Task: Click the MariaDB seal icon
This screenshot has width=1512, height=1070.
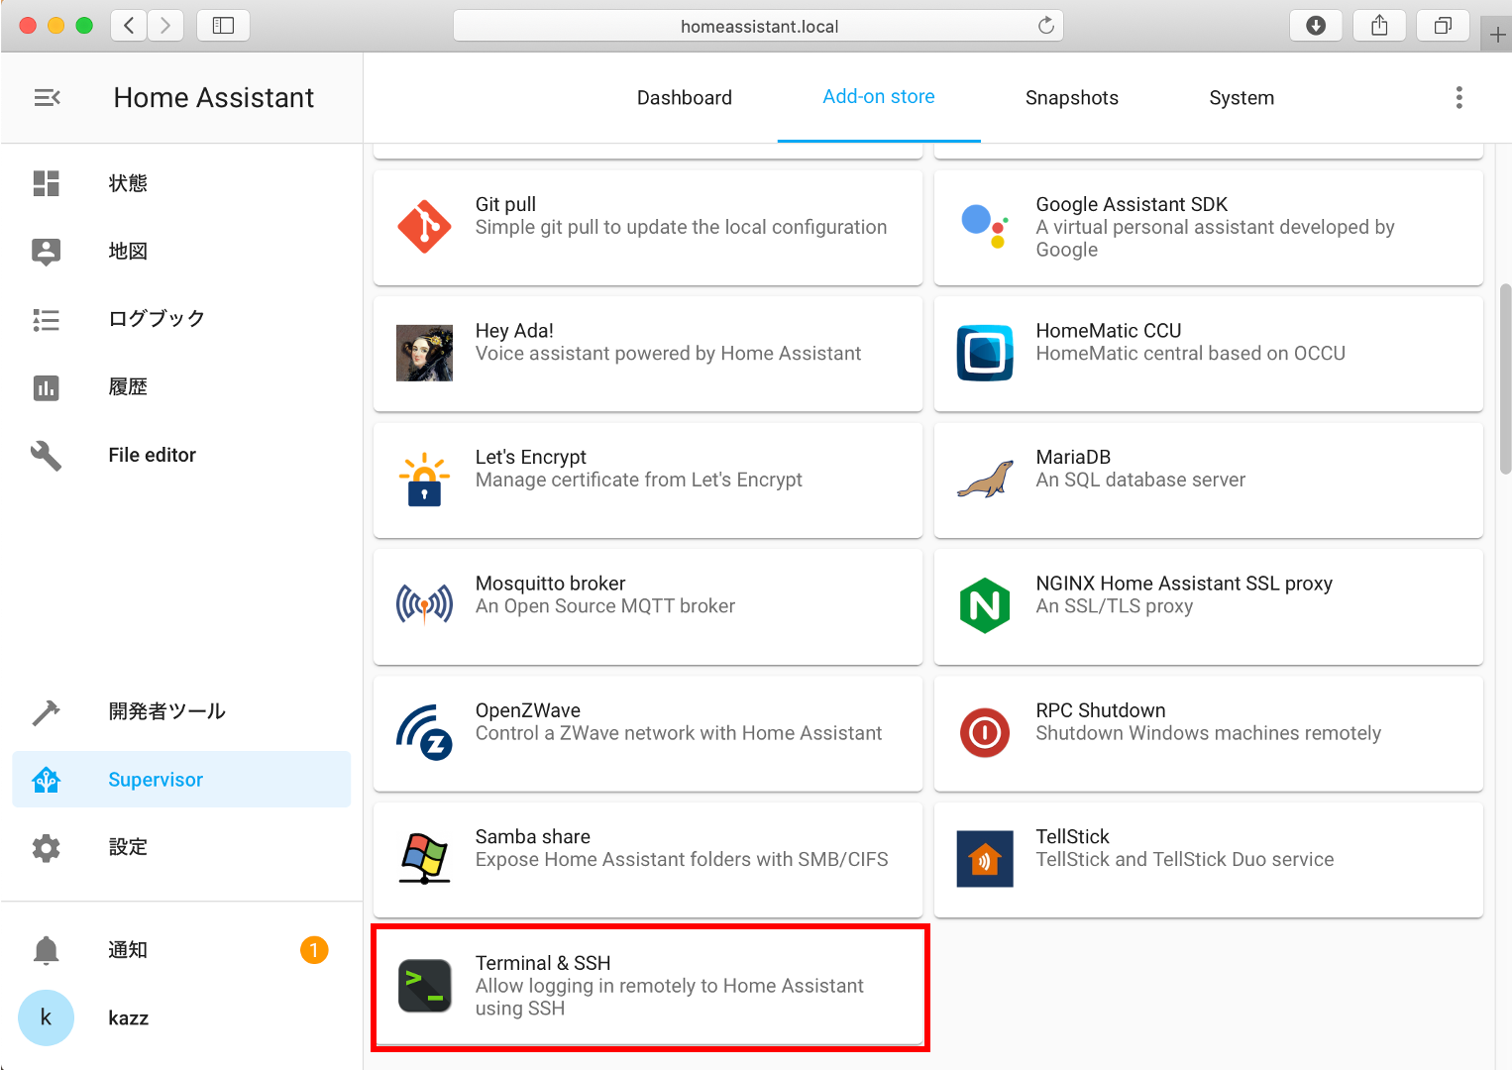Action: click(x=985, y=480)
